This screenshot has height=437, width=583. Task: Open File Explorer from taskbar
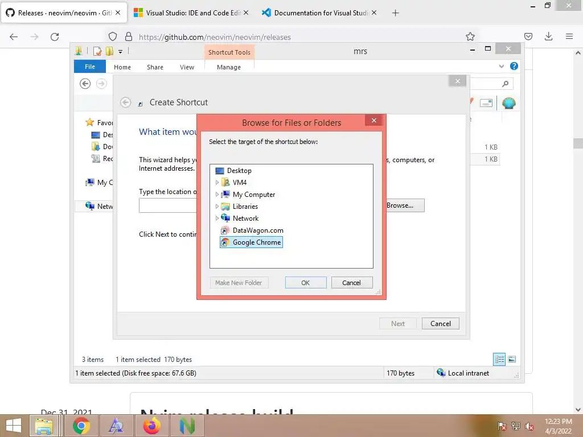point(44,426)
